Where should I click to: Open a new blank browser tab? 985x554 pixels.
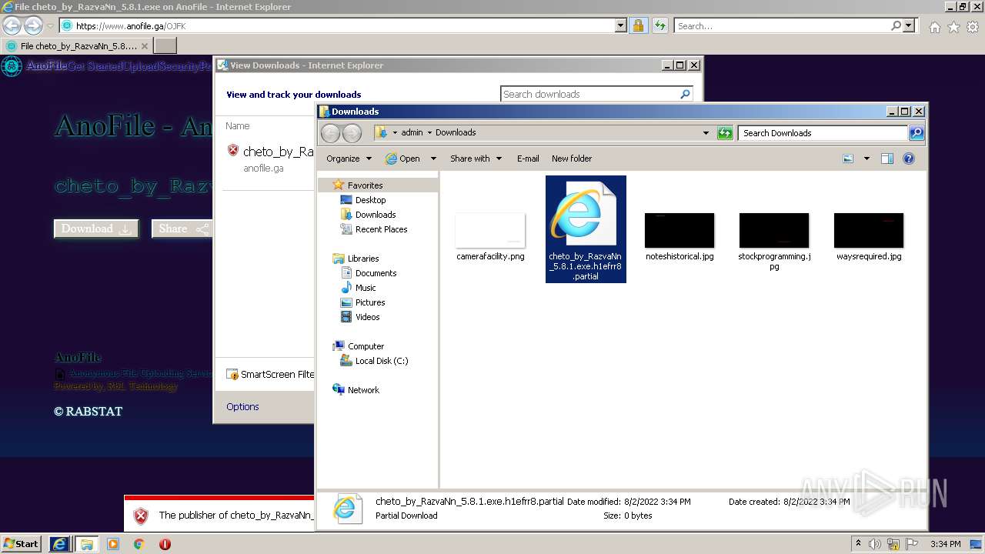click(x=165, y=46)
